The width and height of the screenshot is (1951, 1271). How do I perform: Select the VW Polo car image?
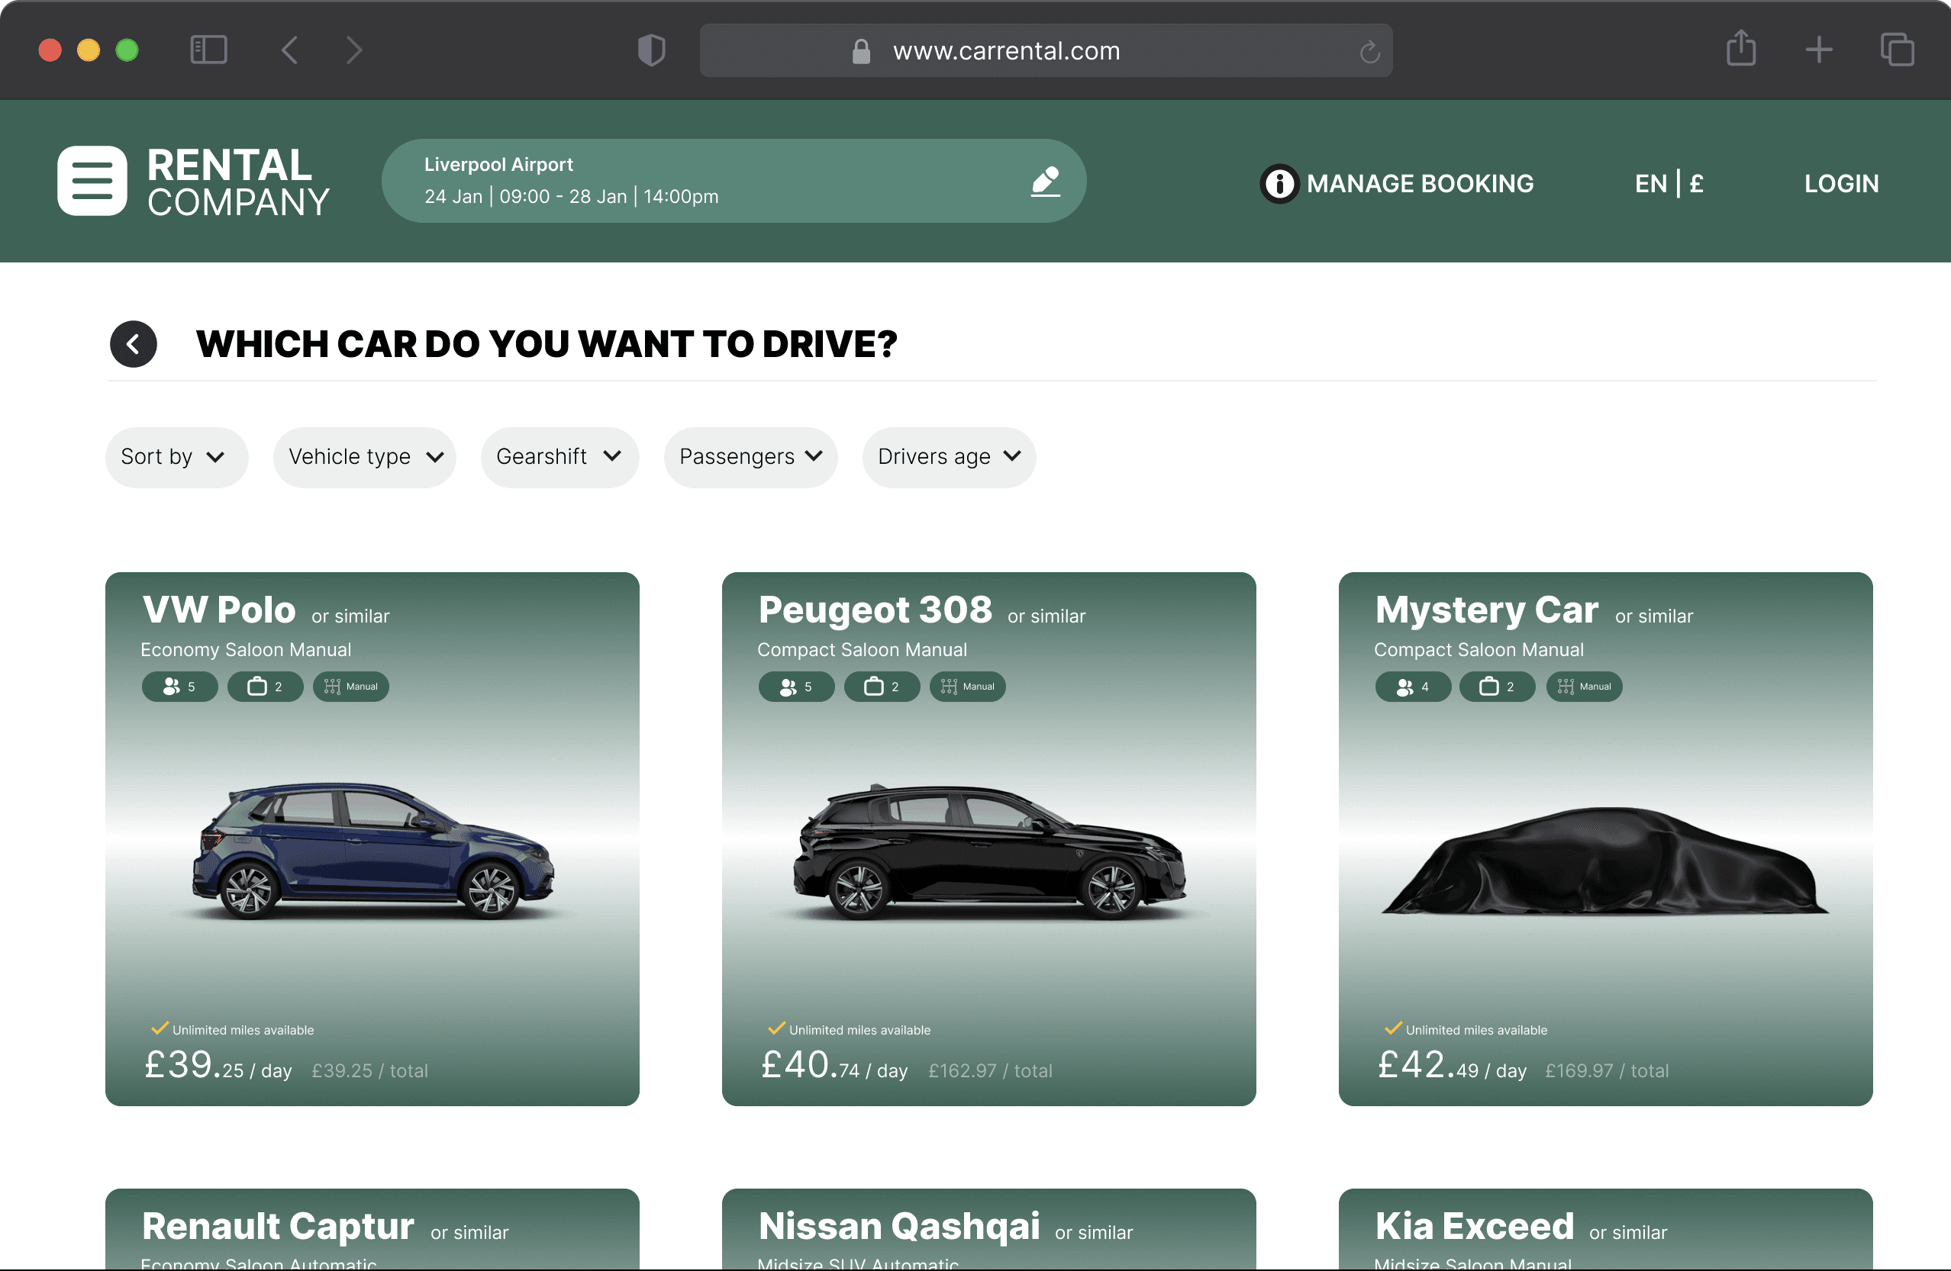coord(373,850)
